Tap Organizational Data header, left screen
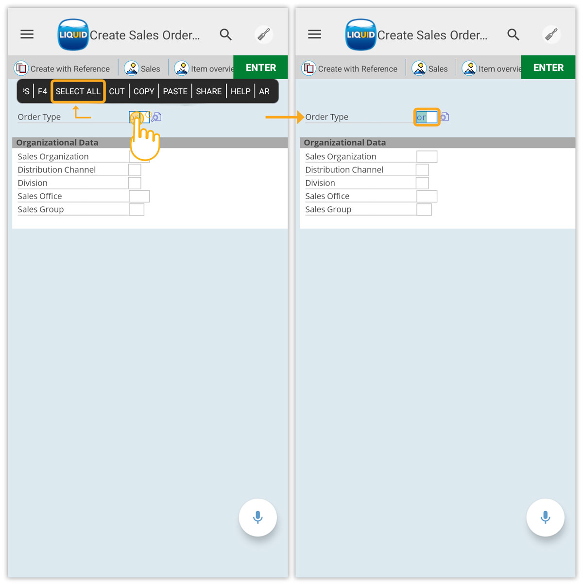Image resolution: width=583 pixels, height=585 pixels. pos(57,143)
